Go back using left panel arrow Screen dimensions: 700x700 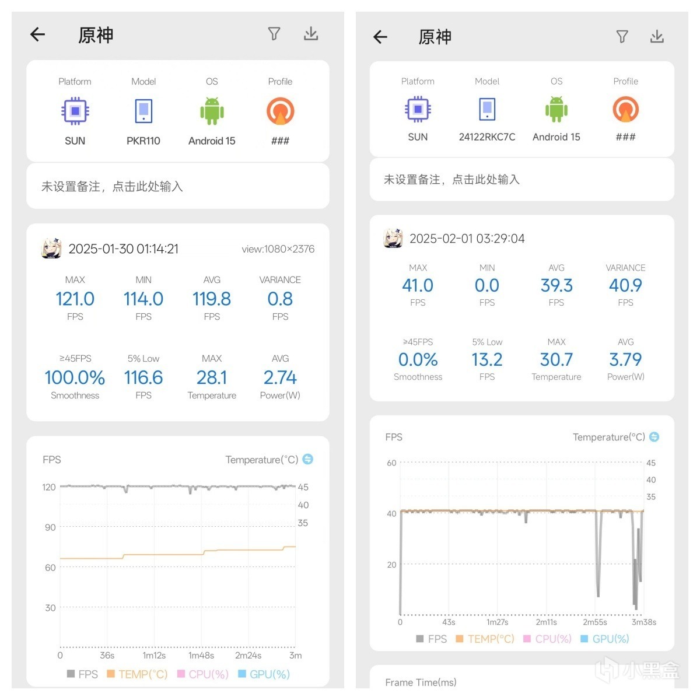38,34
